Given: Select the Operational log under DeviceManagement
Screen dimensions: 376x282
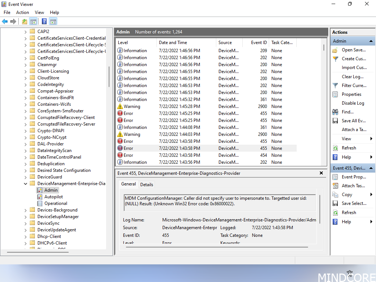Looking at the screenshot, I should pyautogui.click(x=55, y=203).
